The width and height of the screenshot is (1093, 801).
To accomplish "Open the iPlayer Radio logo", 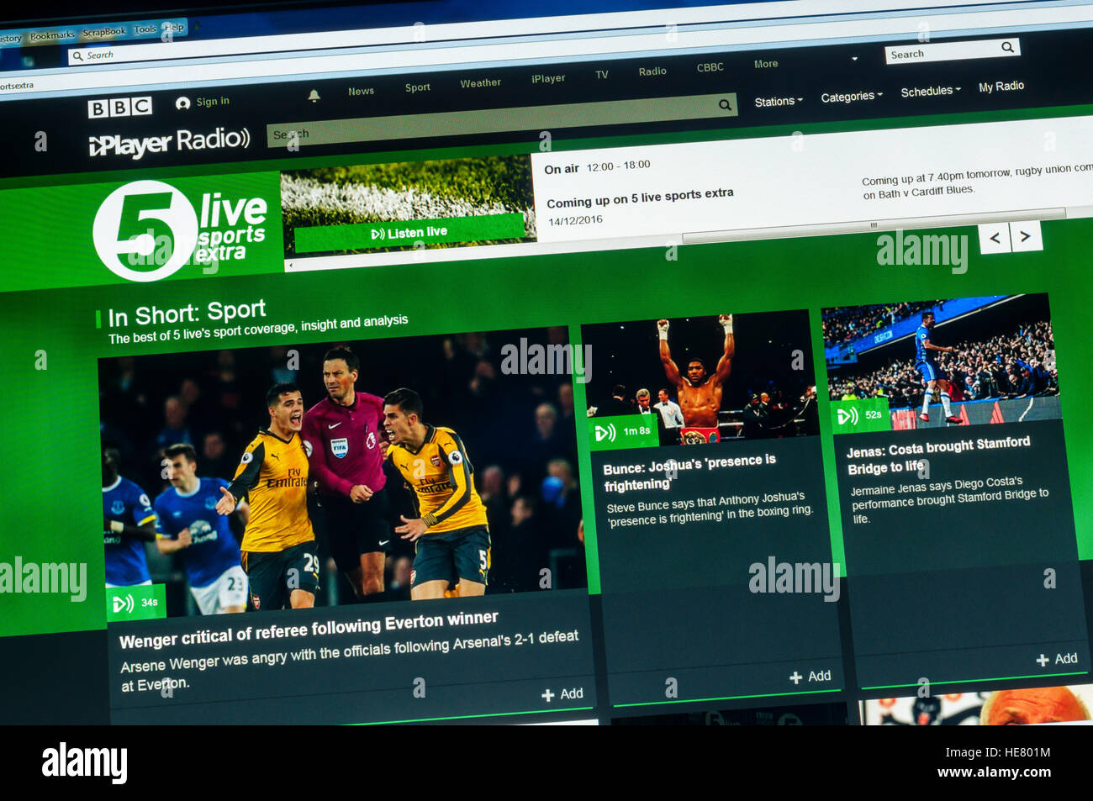I will (x=169, y=141).
